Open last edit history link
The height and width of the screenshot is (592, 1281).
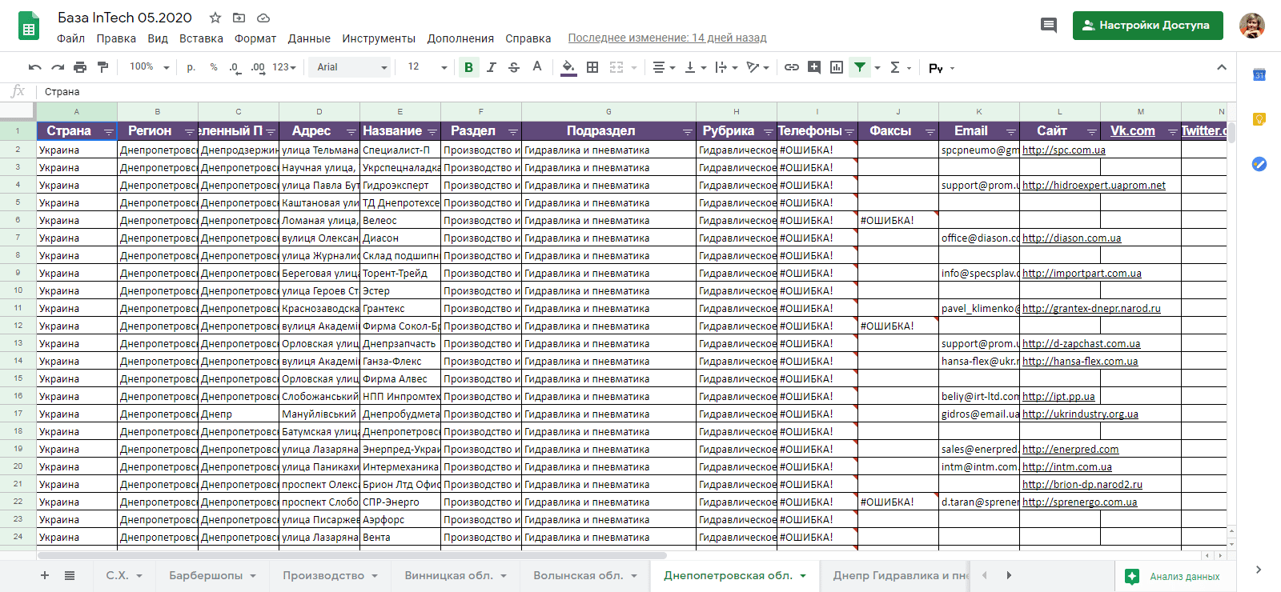point(667,38)
